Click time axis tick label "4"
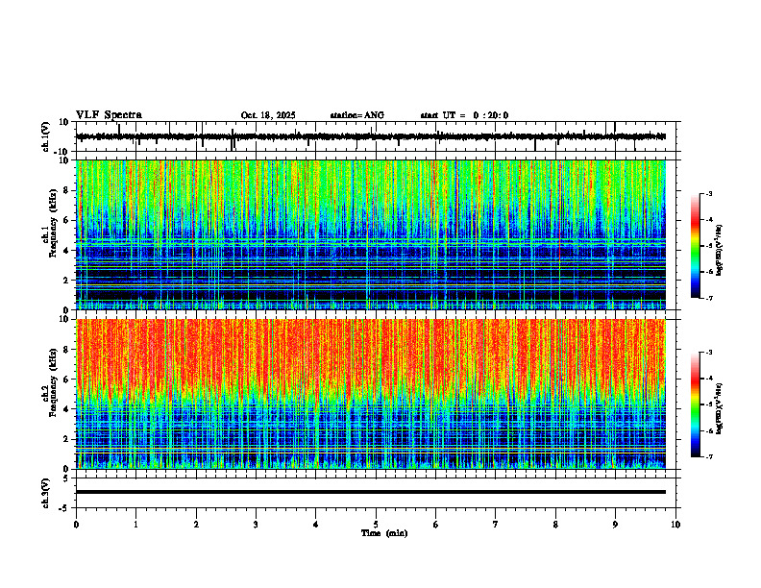 coord(316,525)
